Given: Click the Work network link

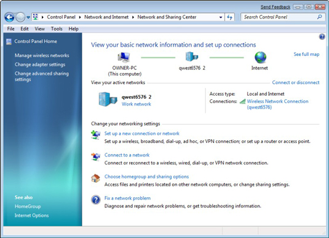Looking at the screenshot, I should pyautogui.click(x=136, y=104).
